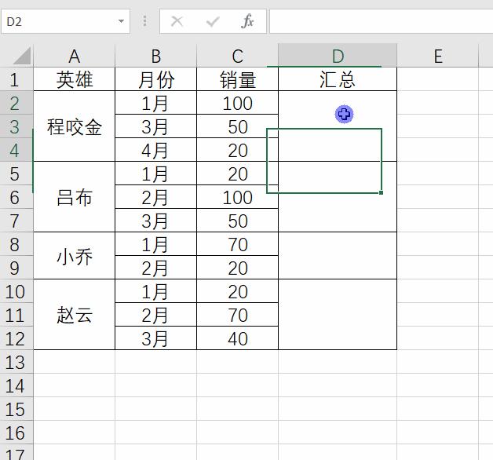493x460 pixels.
Task: Click the Name Box showing D2
Action: click(x=65, y=21)
